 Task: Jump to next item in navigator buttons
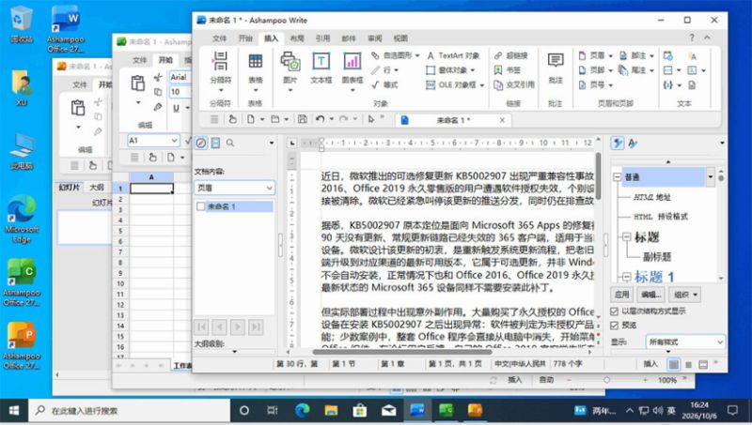coord(238,327)
